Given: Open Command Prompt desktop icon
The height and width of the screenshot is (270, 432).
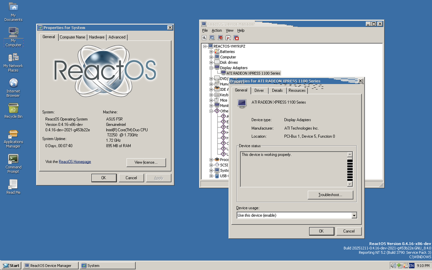Looking at the screenshot, I should [13, 159].
